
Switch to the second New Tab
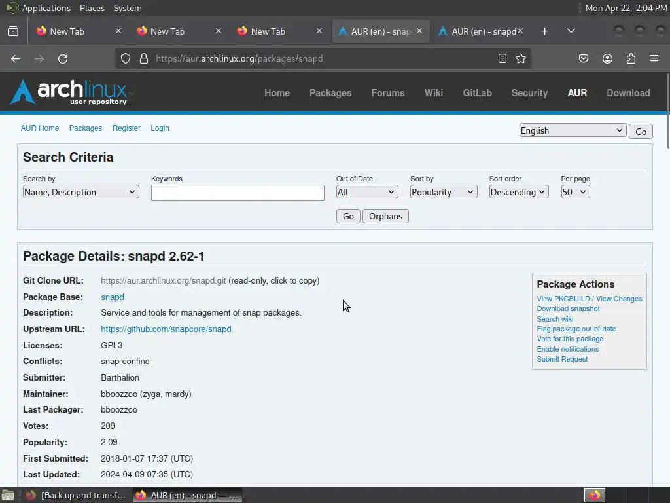tap(167, 31)
